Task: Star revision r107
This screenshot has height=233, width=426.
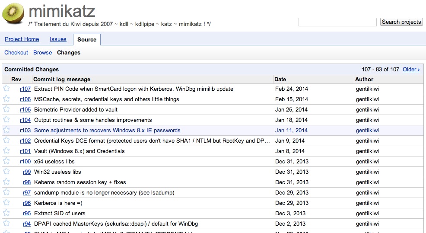Action: click(6, 88)
